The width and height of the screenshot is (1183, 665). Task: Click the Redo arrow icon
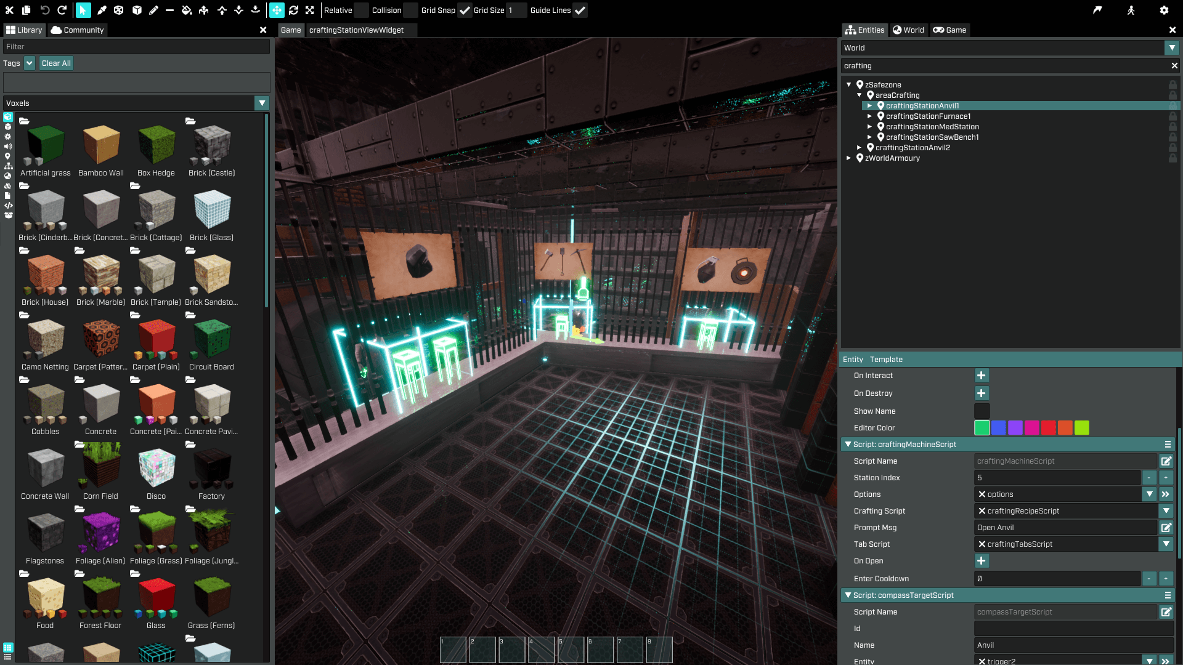[x=62, y=10]
